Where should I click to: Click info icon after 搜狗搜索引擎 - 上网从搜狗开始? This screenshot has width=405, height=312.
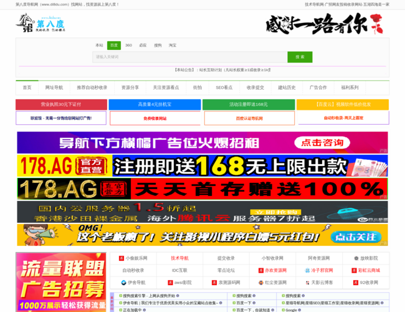click(x=178, y=296)
